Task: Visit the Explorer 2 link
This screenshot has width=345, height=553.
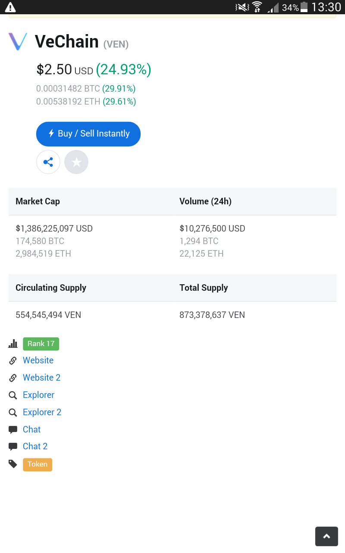Action: point(42,412)
